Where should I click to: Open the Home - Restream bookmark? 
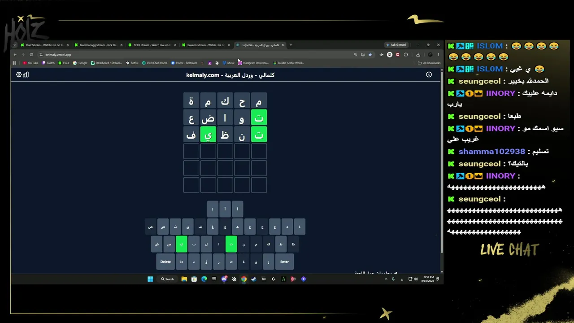pos(184,63)
